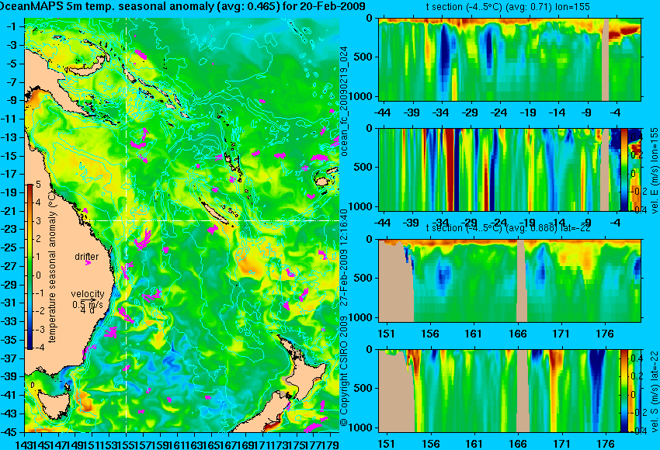Image resolution: width=660 pixels, height=450 pixels.
Task: Click '176' below the vel. S section
Action: tap(606, 444)
